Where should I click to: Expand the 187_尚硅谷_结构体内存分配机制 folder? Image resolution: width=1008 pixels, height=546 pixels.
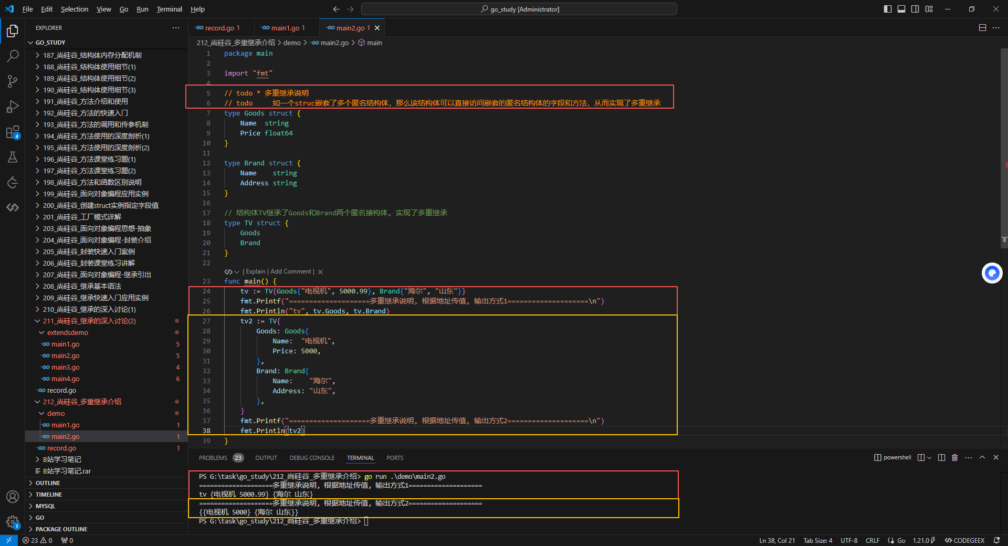107,55
